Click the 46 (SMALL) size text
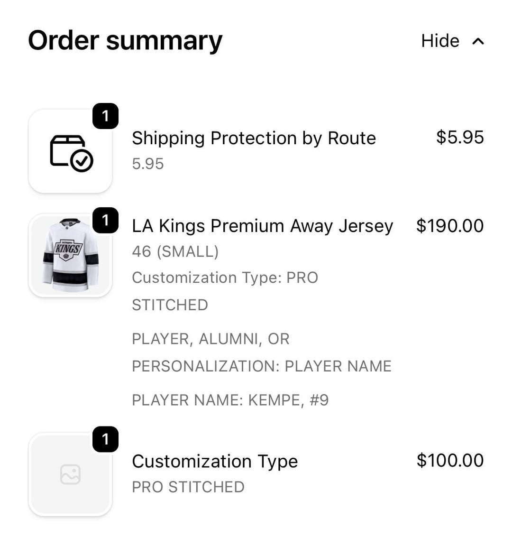The width and height of the screenshot is (512, 547). 175,251
